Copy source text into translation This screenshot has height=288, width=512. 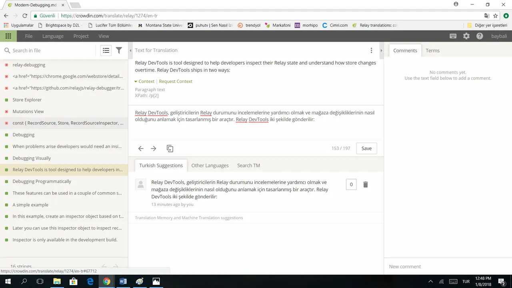pyautogui.click(x=170, y=148)
